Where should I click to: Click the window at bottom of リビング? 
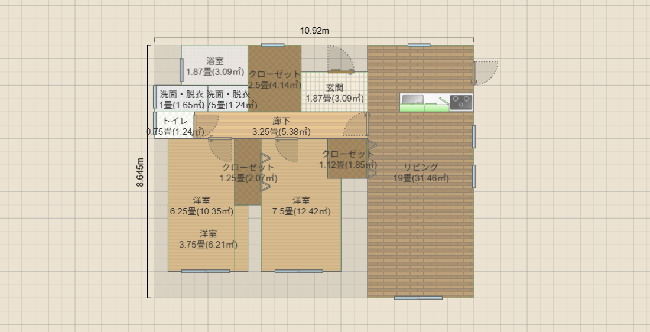point(418,298)
